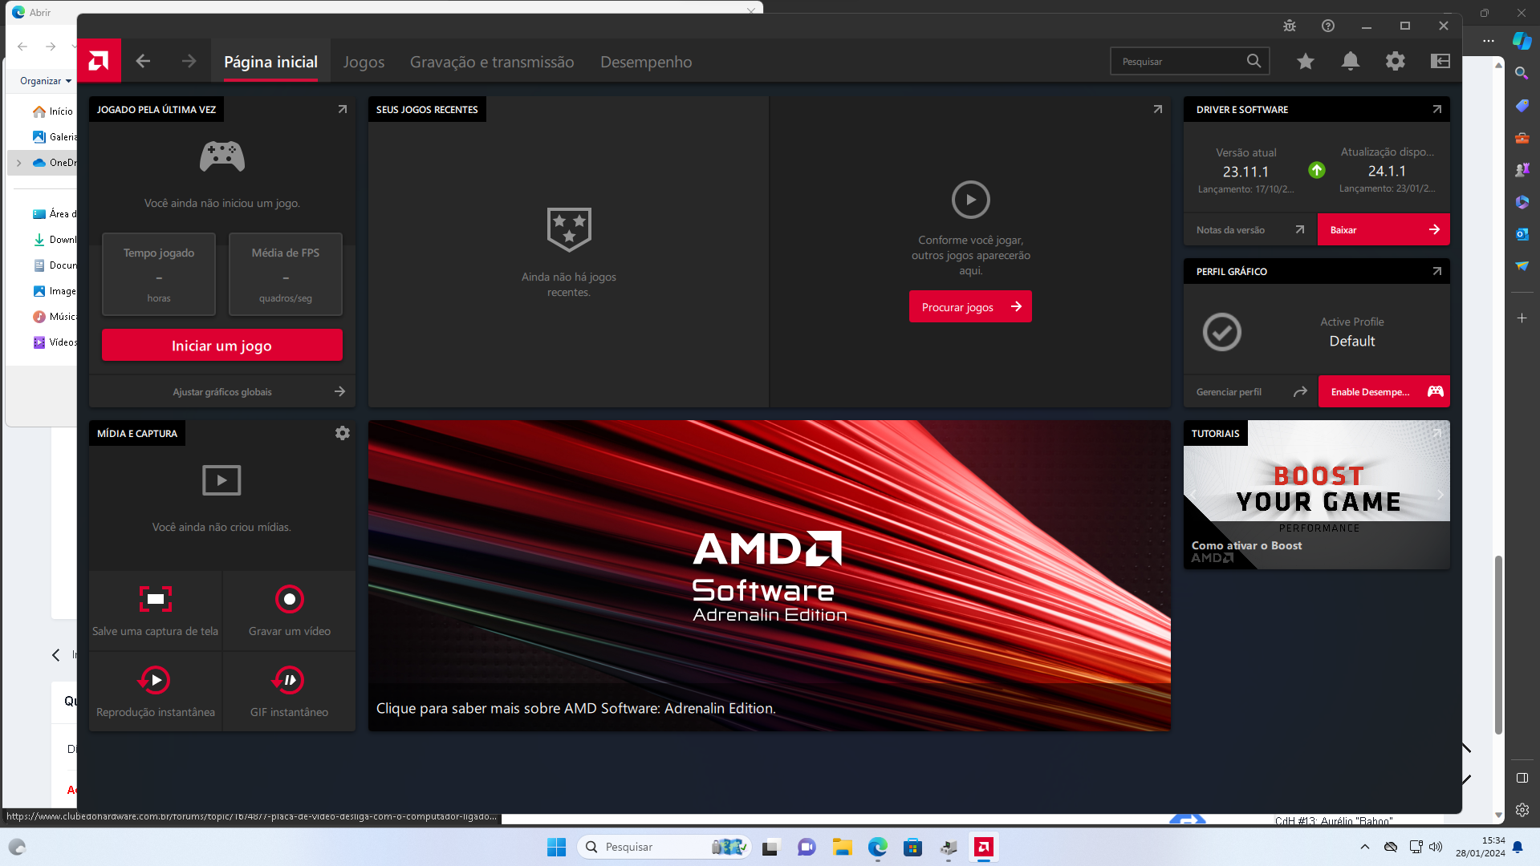Open the Organizar dropdown in Abrir dialog
1540x866 pixels.
click(46, 81)
